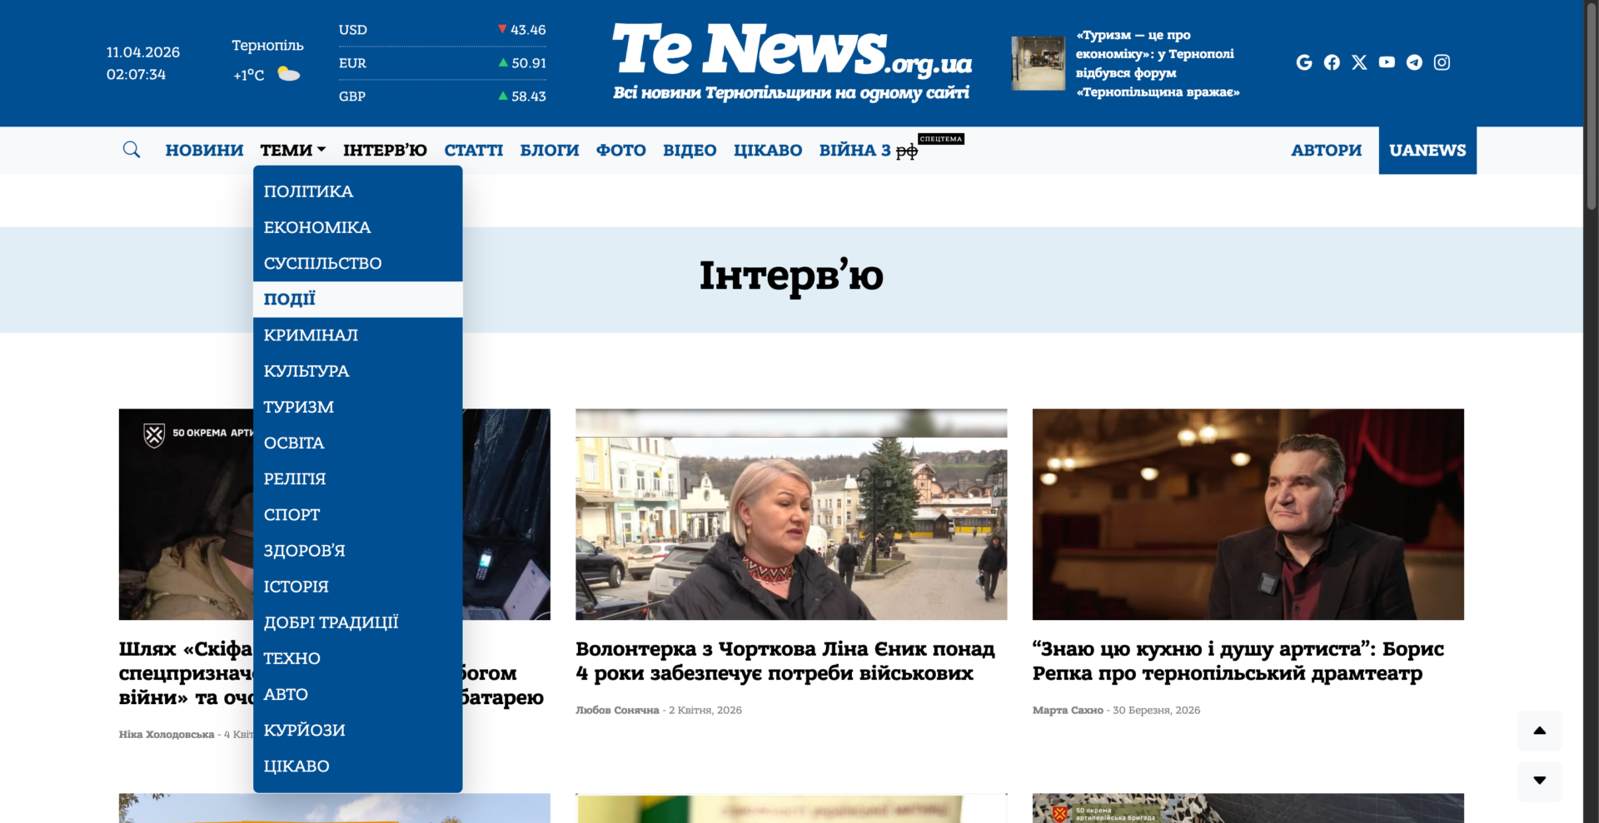Image resolution: width=1599 pixels, height=823 pixels.
Task: Open the Борис Репка interview image
Action: (x=1248, y=514)
